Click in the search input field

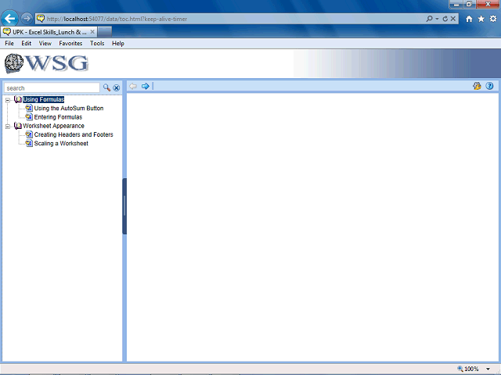(52, 88)
